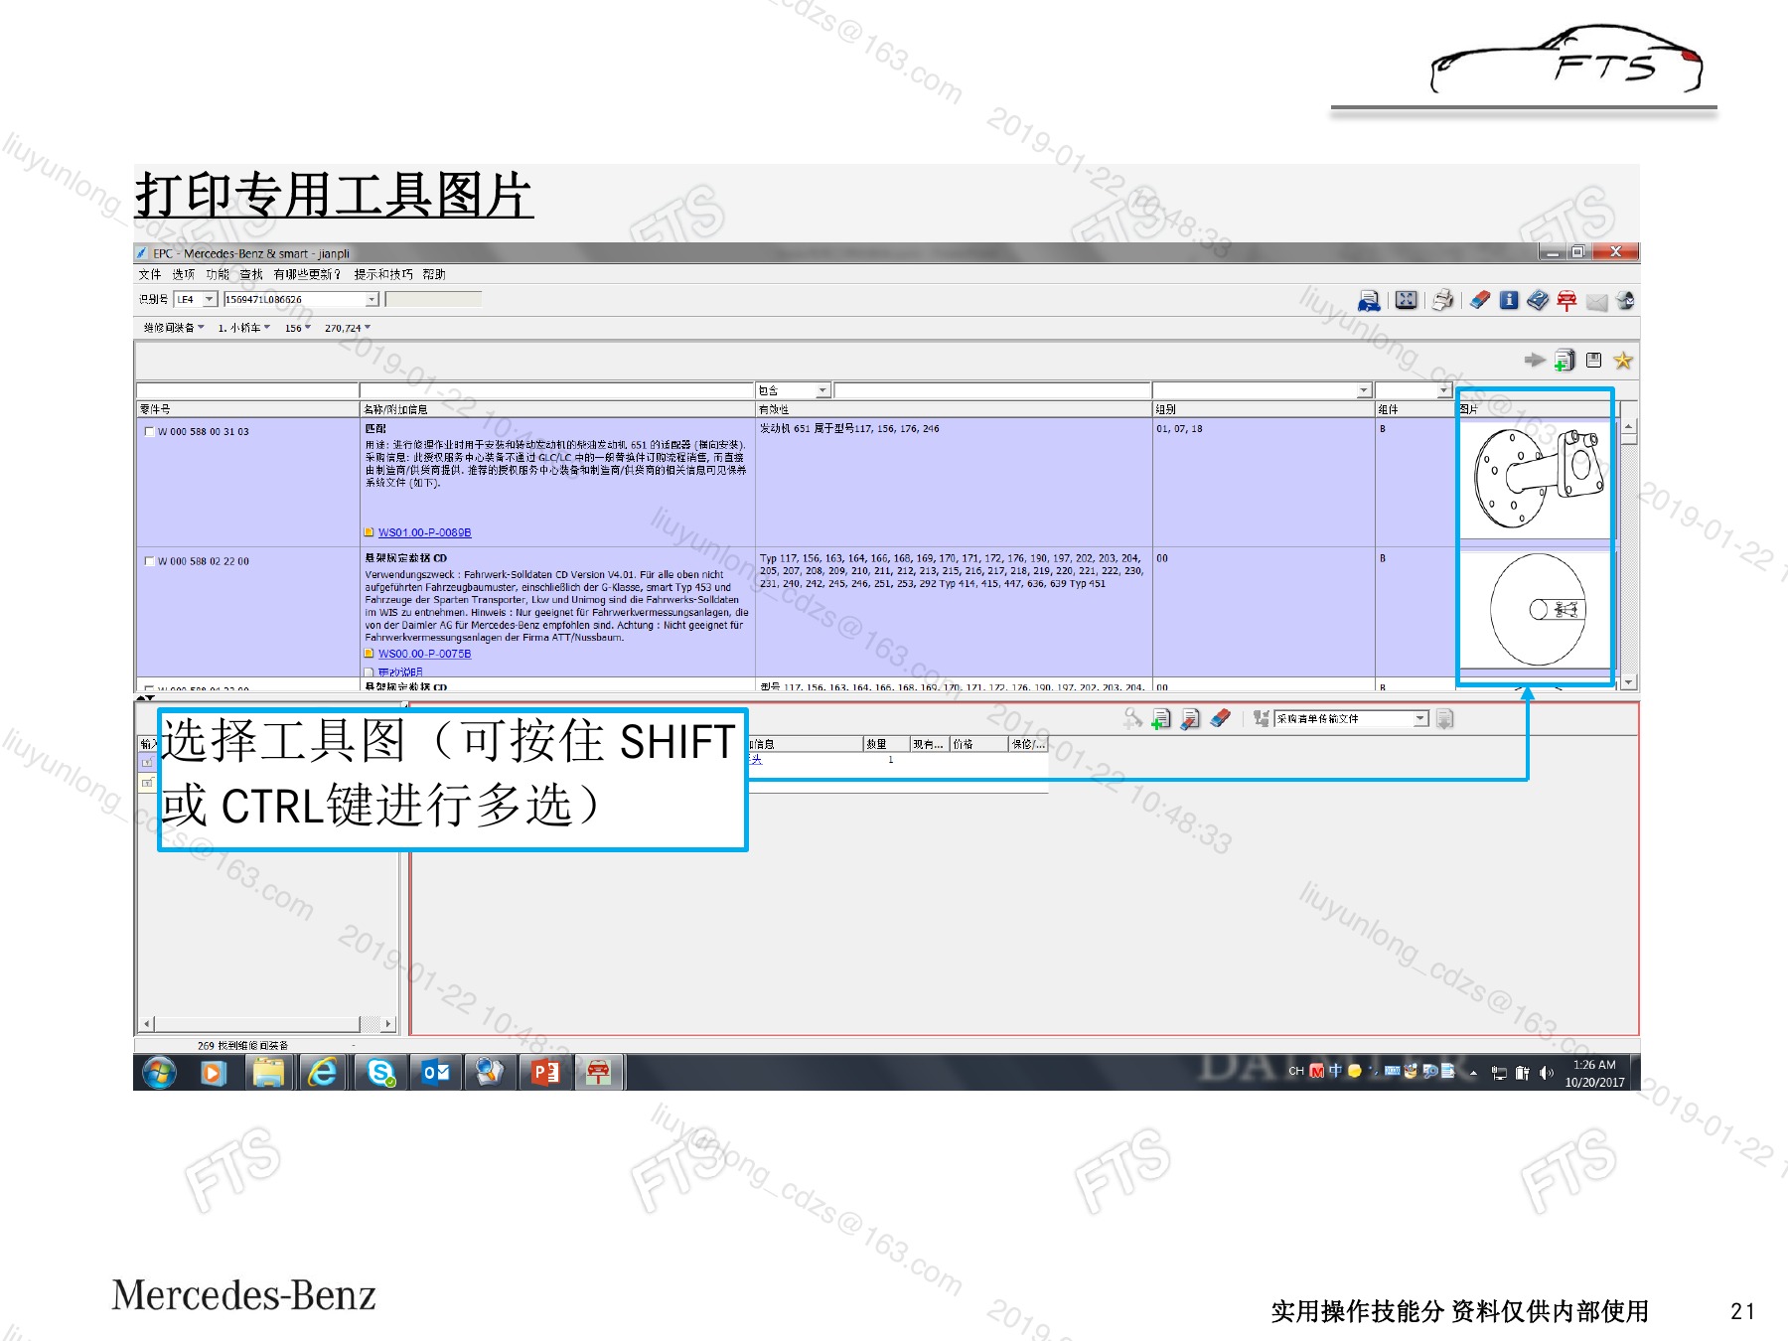
Task: Click the 名称/附加信息 column header
Action: coord(557,409)
